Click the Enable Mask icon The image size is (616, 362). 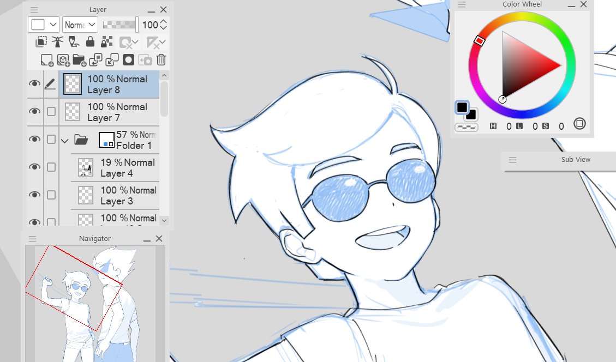[x=125, y=43]
